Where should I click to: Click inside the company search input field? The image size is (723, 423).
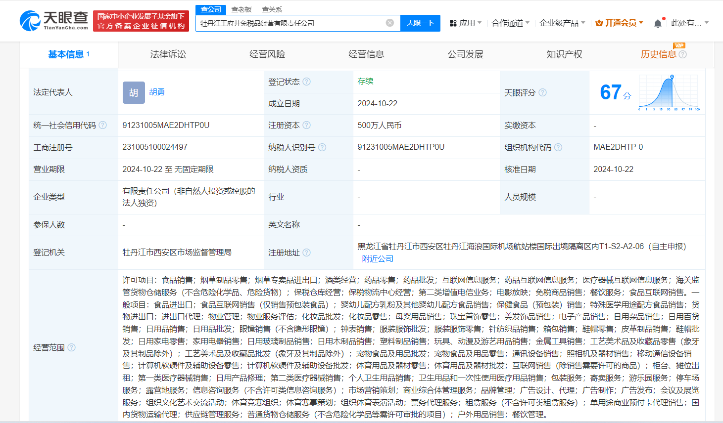[x=297, y=23]
